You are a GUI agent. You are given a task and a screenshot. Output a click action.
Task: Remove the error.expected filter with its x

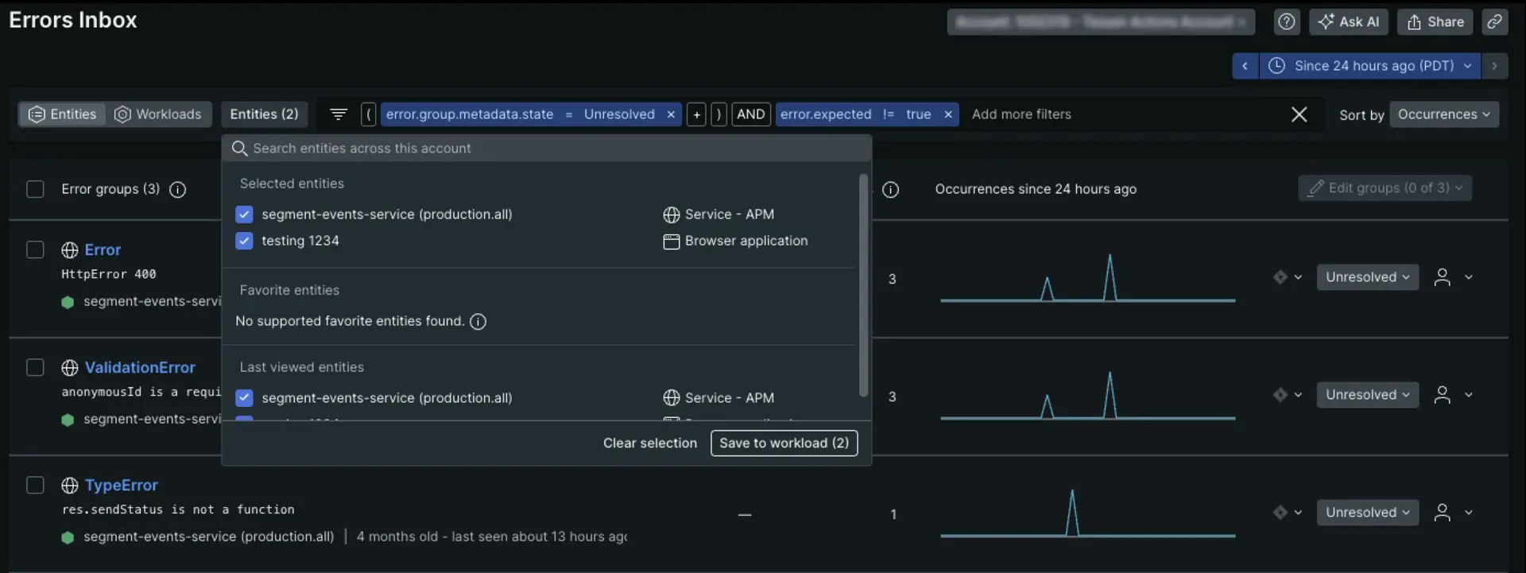click(x=947, y=114)
